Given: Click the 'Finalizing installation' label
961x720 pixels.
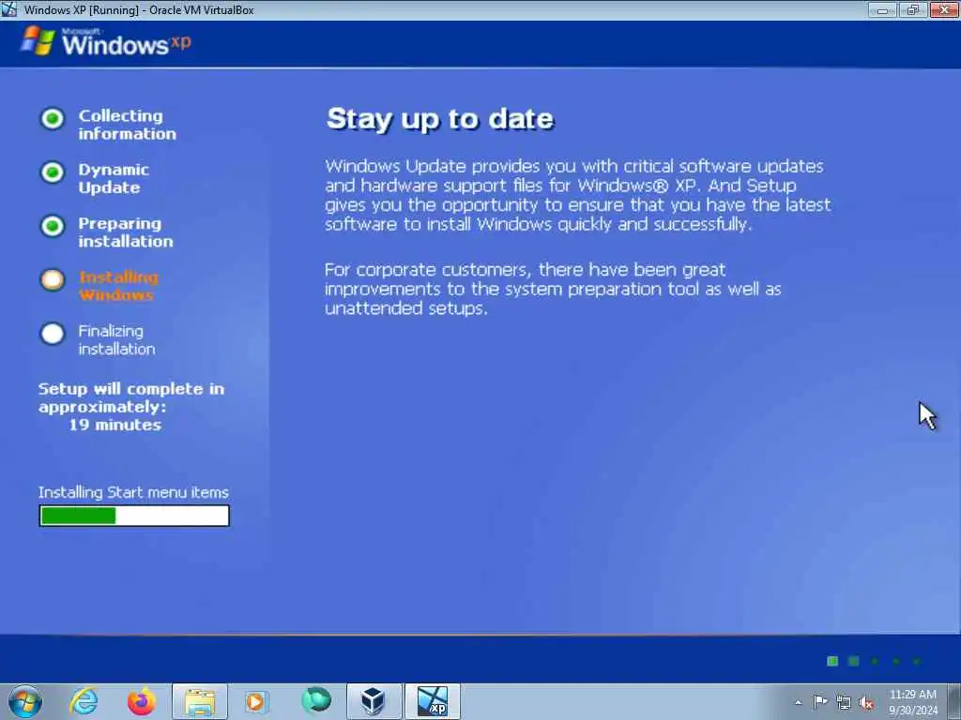Looking at the screenshot, I should [116, 339].
